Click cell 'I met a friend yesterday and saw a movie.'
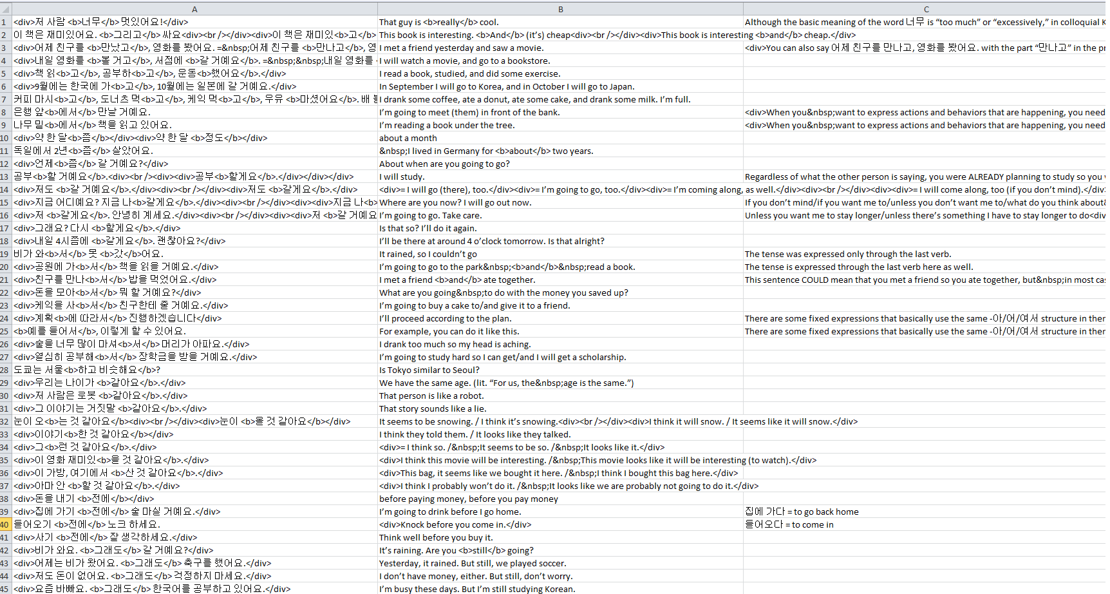Screen dimensions: 1110x594 coord(560,48)
